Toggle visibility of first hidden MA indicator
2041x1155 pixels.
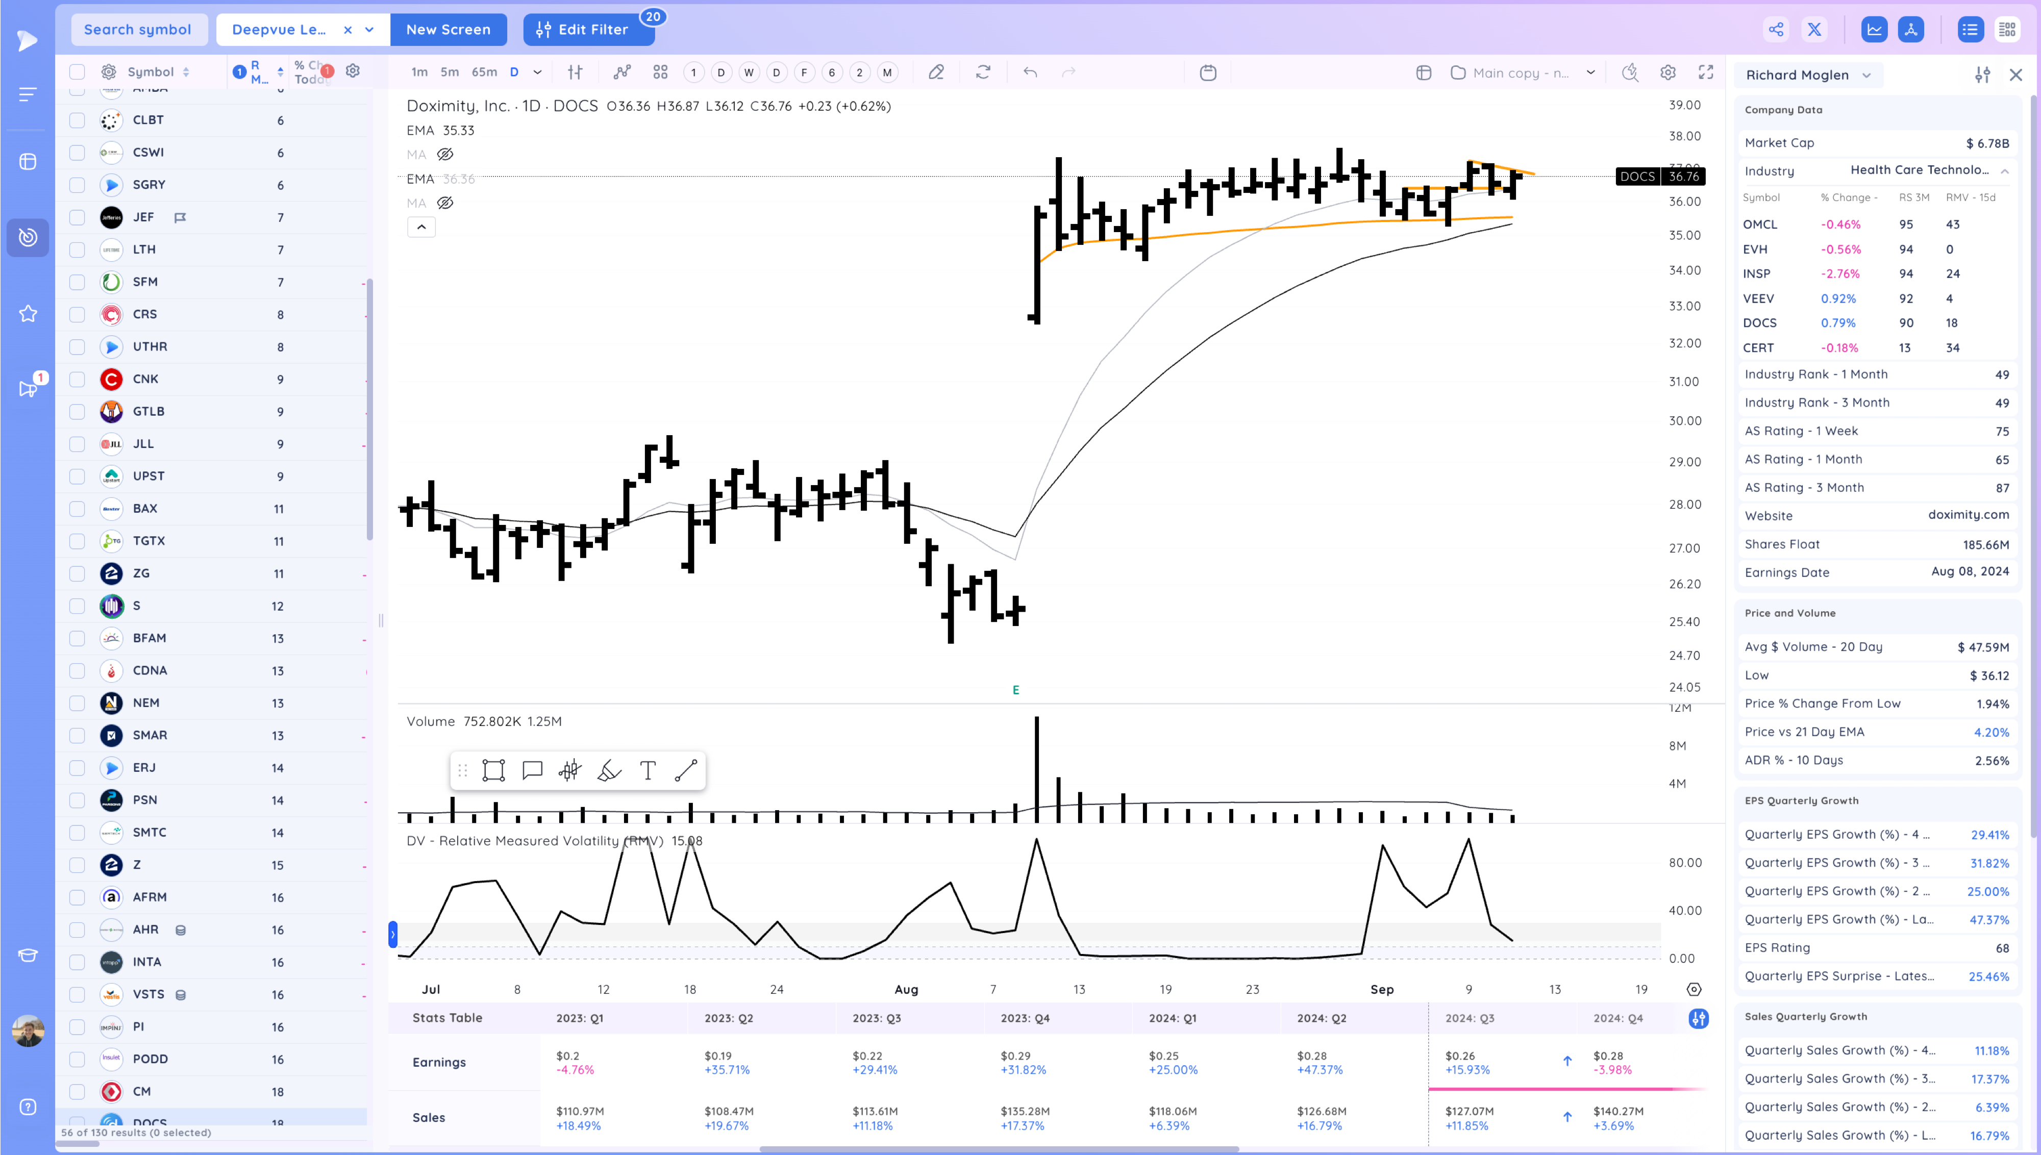[x=445, y=155]
